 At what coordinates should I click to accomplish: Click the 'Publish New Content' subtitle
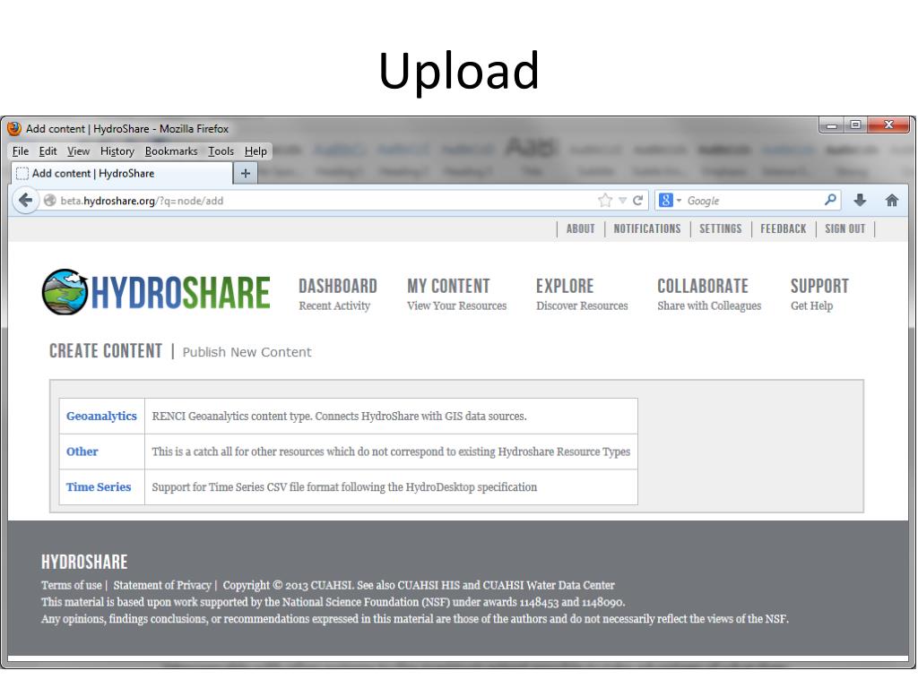tap(247, 352)
